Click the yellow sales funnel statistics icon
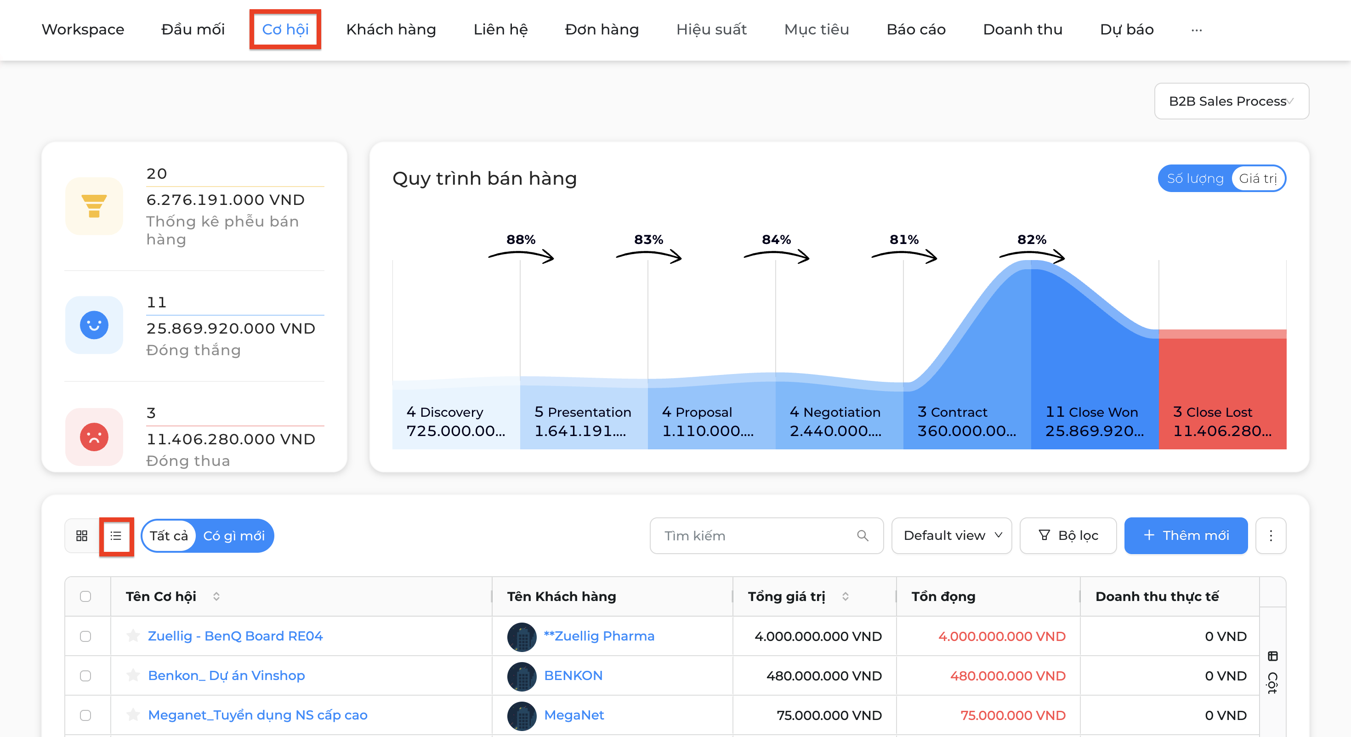The width and height of the screenshot is (1351, 737). point(94,206)
